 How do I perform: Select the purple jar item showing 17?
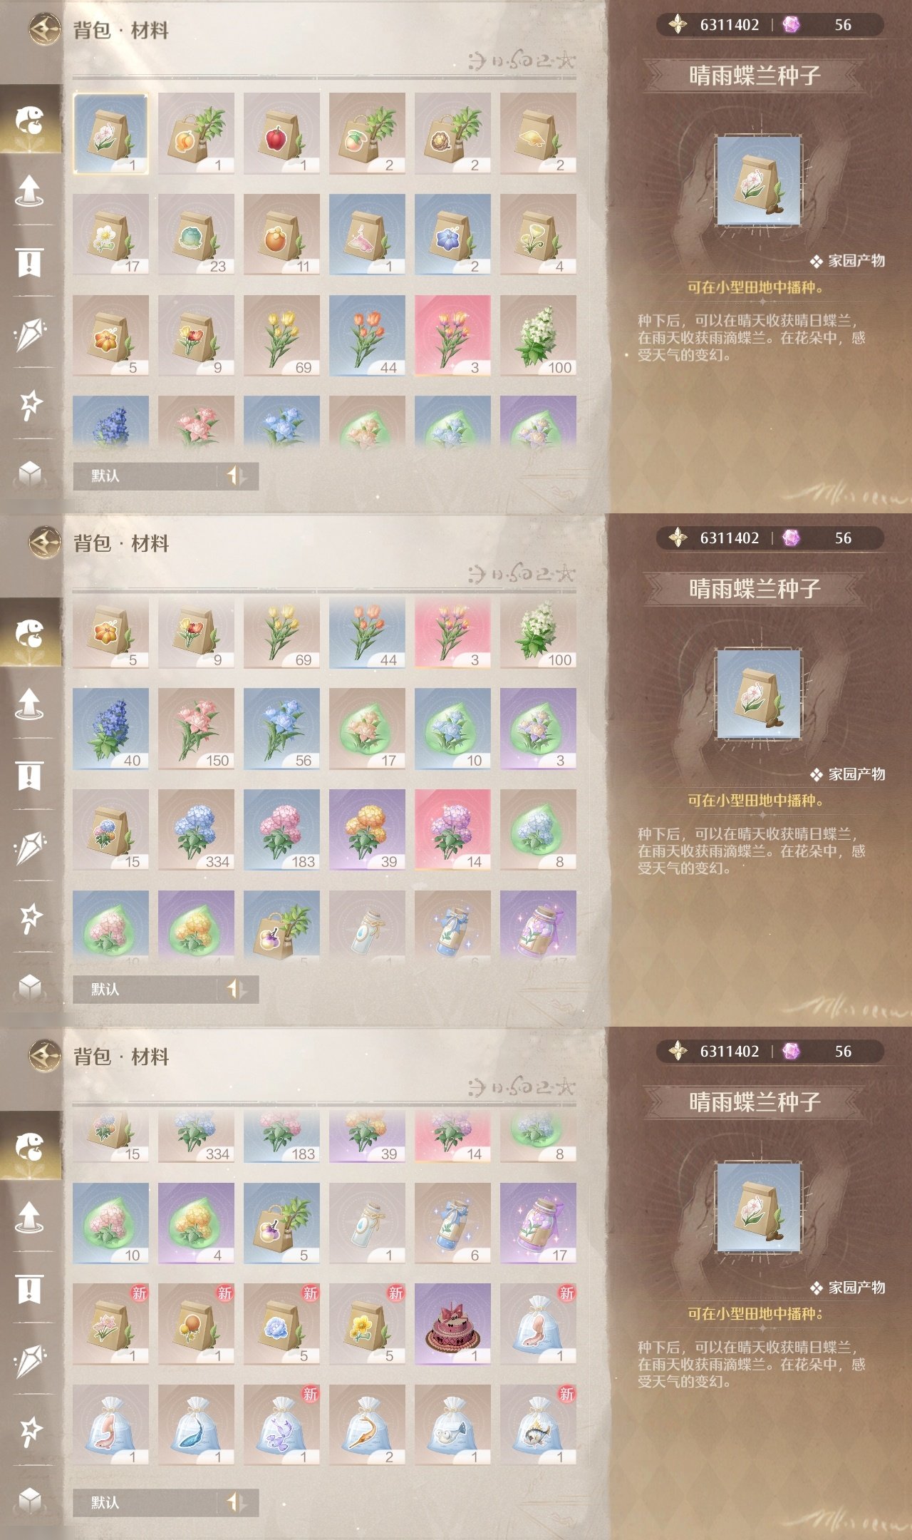(x=538, y=1223)
